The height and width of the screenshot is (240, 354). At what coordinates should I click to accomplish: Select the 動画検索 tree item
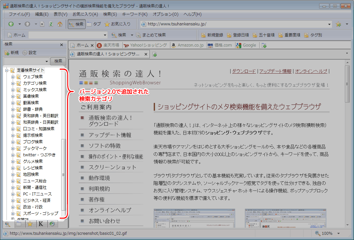click(x=31, y=103)
